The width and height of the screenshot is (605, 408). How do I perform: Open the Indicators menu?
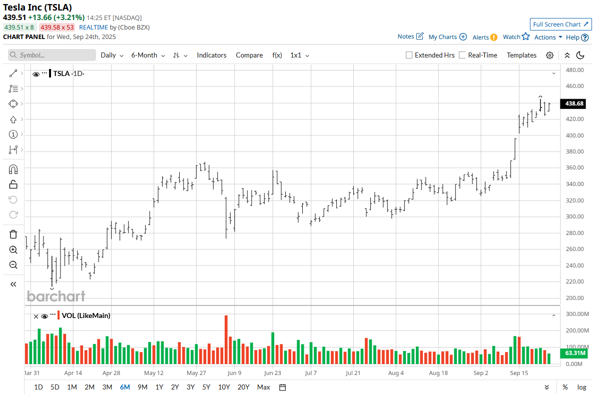pos(212,55)
